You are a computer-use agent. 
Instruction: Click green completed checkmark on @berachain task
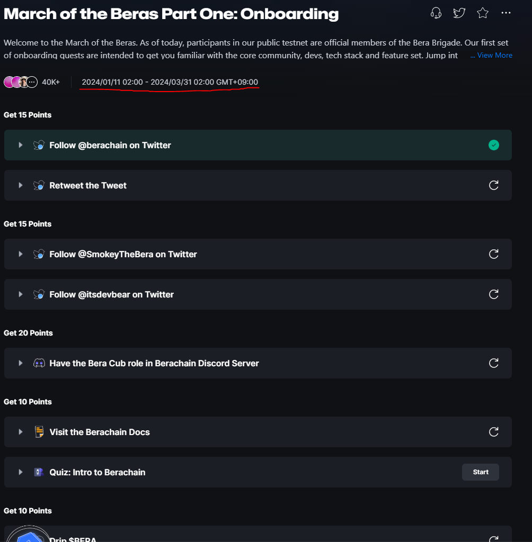coord(493,145)
